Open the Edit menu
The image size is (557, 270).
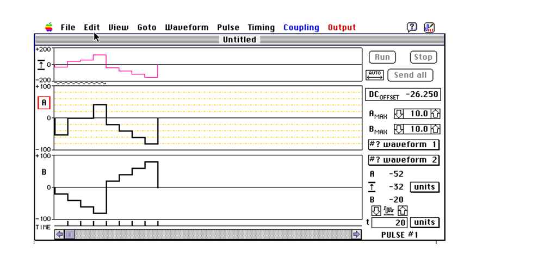click(91, 27)
